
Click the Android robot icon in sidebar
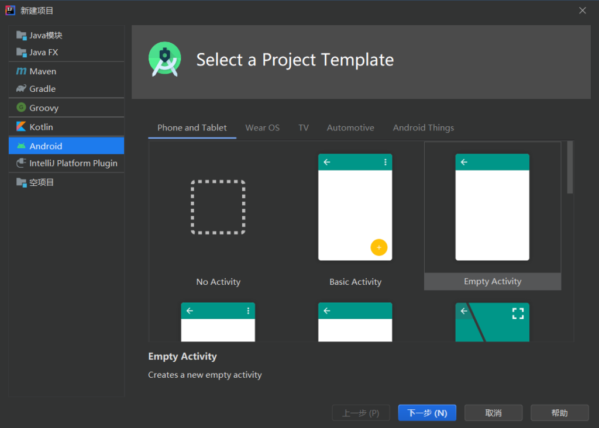pos(22,146)
